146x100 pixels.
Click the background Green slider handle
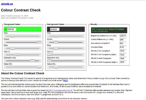56,42
